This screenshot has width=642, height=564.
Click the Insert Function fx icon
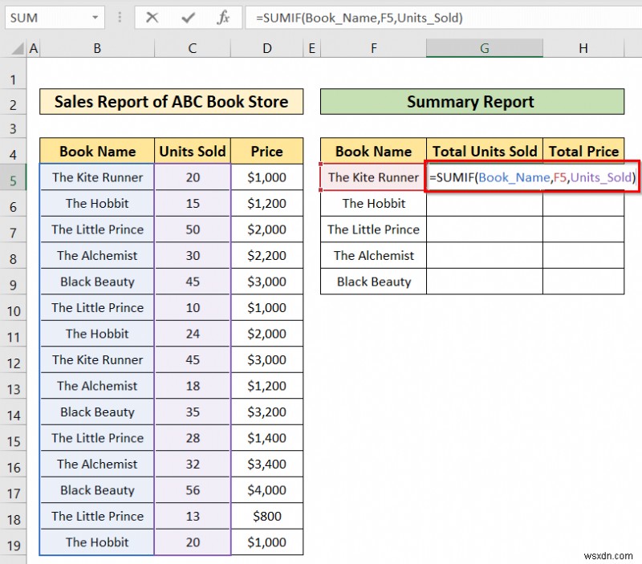[222, 17]
